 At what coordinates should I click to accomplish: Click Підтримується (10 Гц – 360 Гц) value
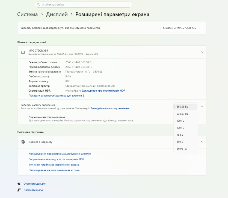click(84, 72)
